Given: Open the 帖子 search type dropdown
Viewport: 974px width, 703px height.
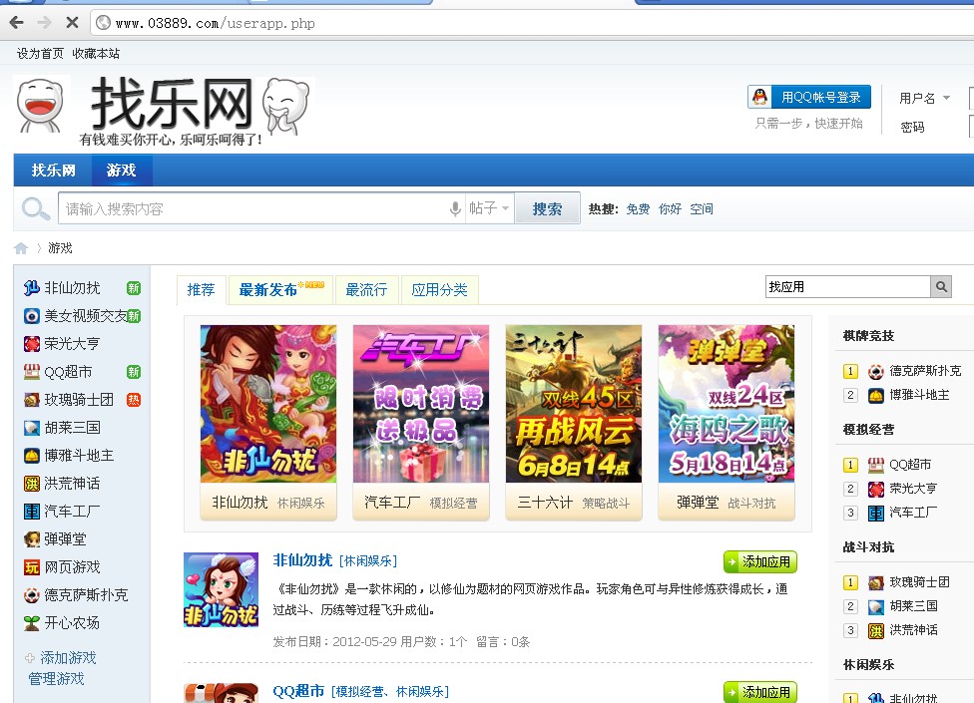Looking at the screenshot, I should 489,208.
